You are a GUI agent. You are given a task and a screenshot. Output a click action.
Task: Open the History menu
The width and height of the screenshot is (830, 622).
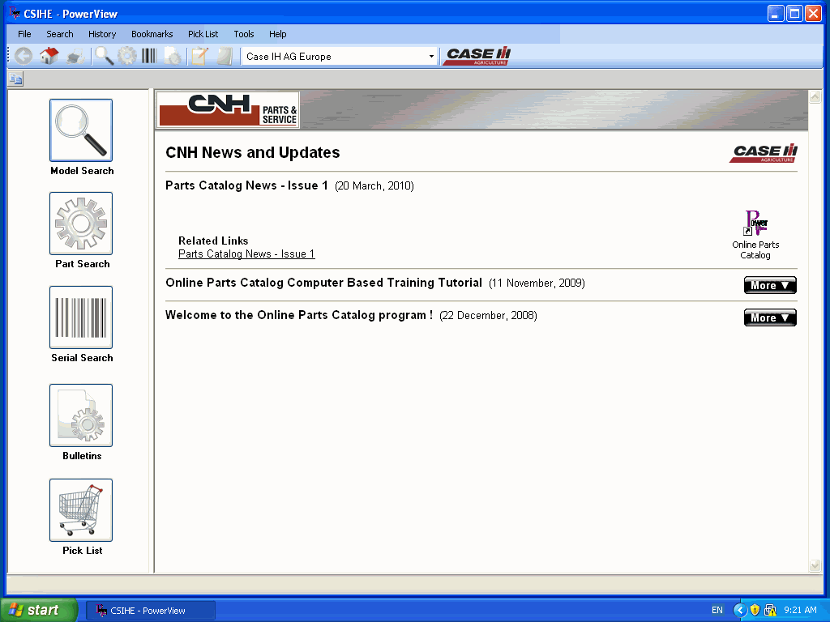coord(102,34)
